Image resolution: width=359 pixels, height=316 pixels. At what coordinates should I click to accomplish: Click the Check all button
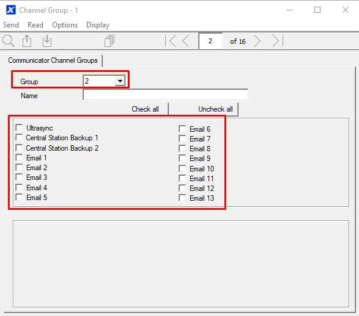click(146, 109)
